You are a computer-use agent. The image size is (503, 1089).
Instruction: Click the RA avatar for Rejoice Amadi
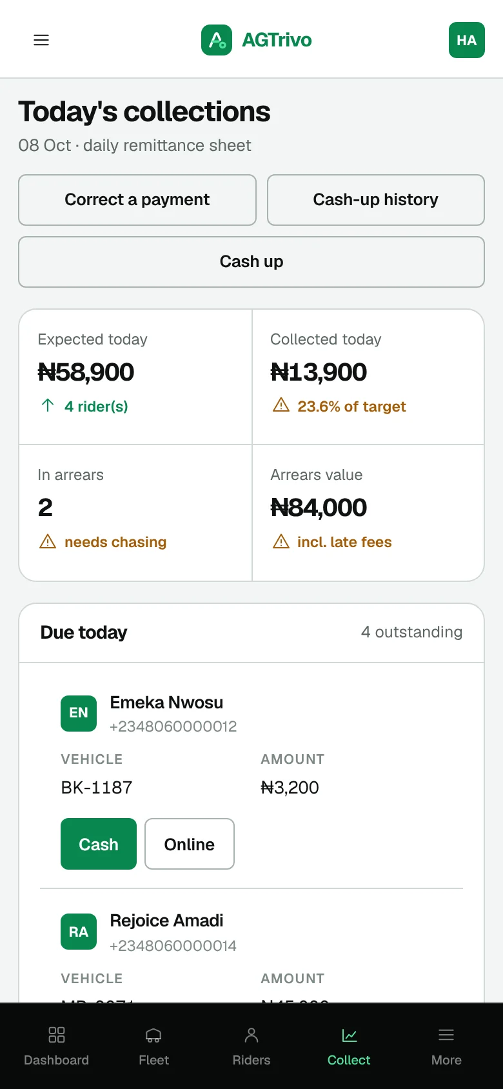[x=79, y=932]
